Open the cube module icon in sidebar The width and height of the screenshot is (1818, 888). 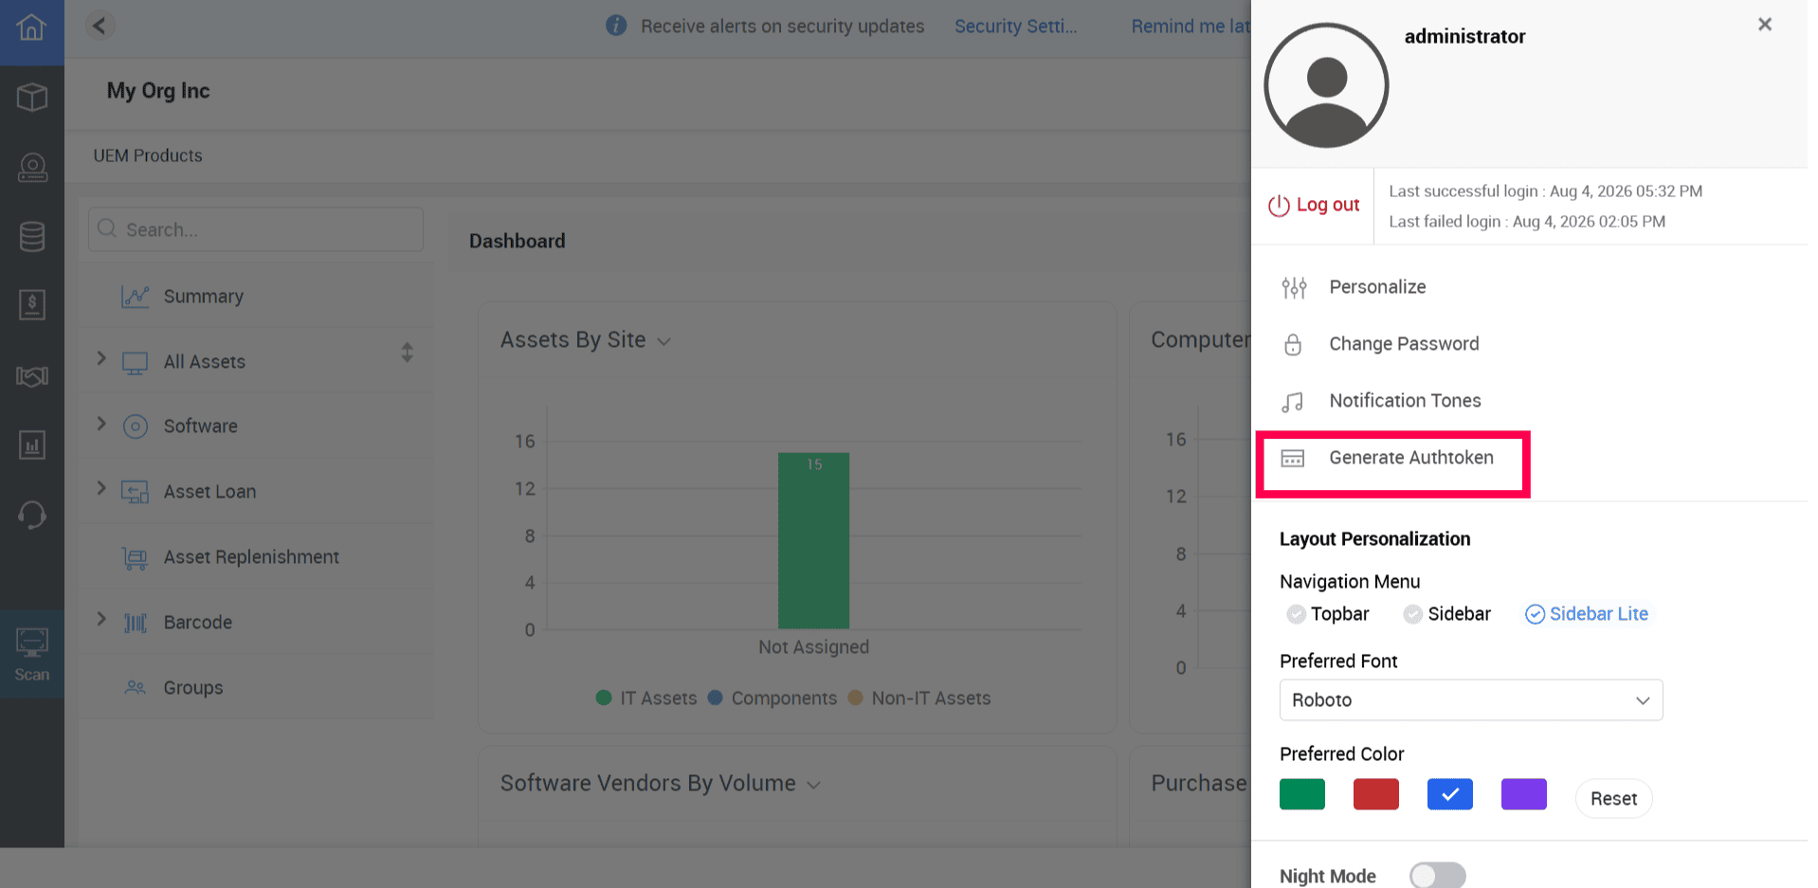(31, 97)
